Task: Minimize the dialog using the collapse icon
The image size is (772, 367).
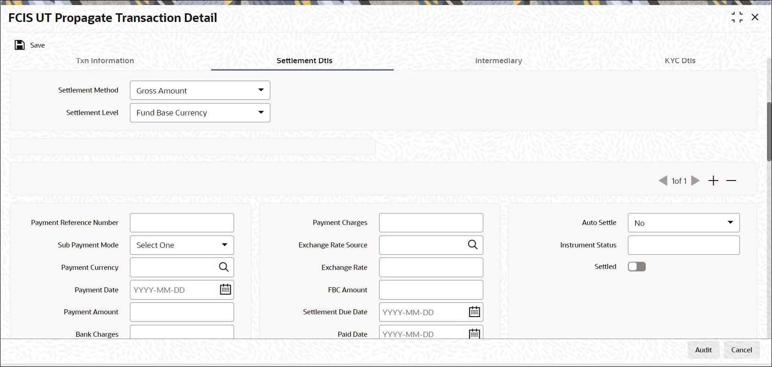Action: tap(737, 17)
